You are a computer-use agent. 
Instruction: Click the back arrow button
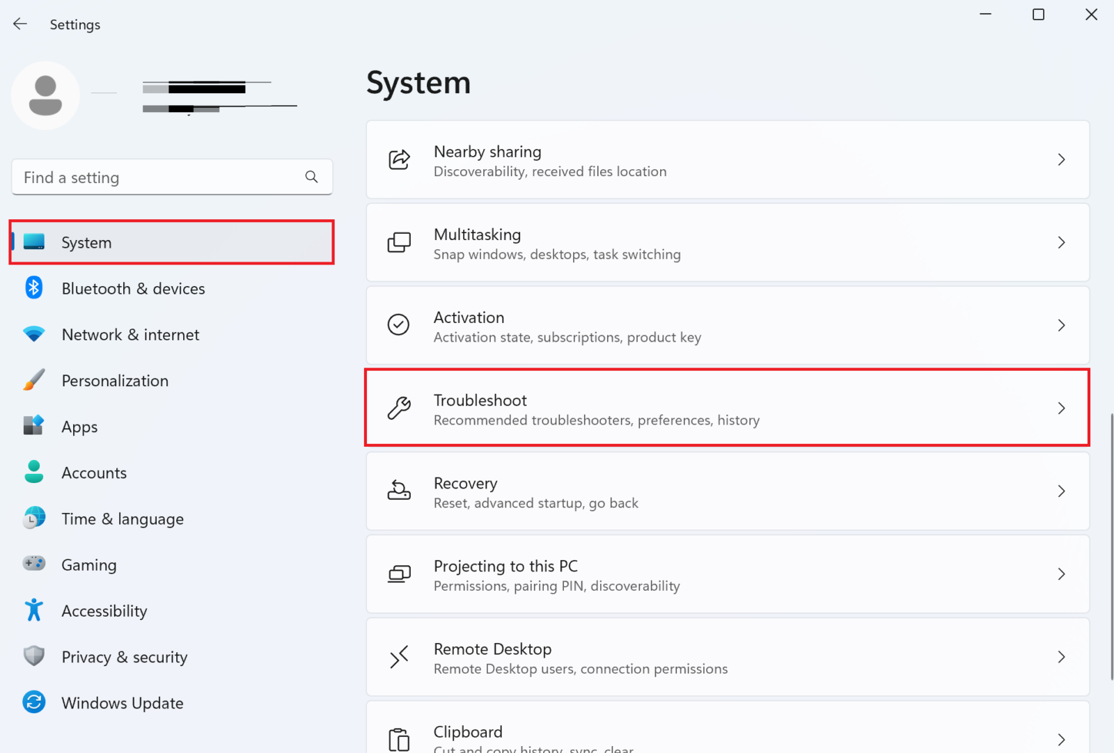pos(19,23)
